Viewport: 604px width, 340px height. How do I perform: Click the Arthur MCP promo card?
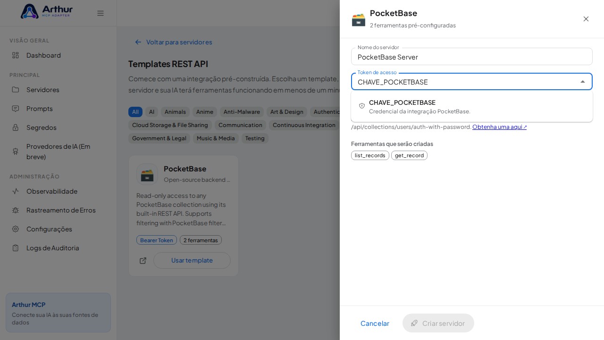click(58, 313)
